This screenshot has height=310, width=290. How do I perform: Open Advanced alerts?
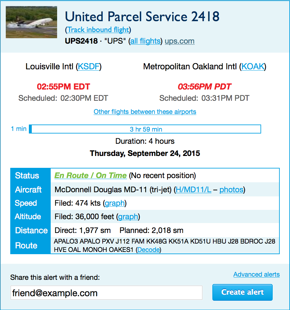(256, 274)
